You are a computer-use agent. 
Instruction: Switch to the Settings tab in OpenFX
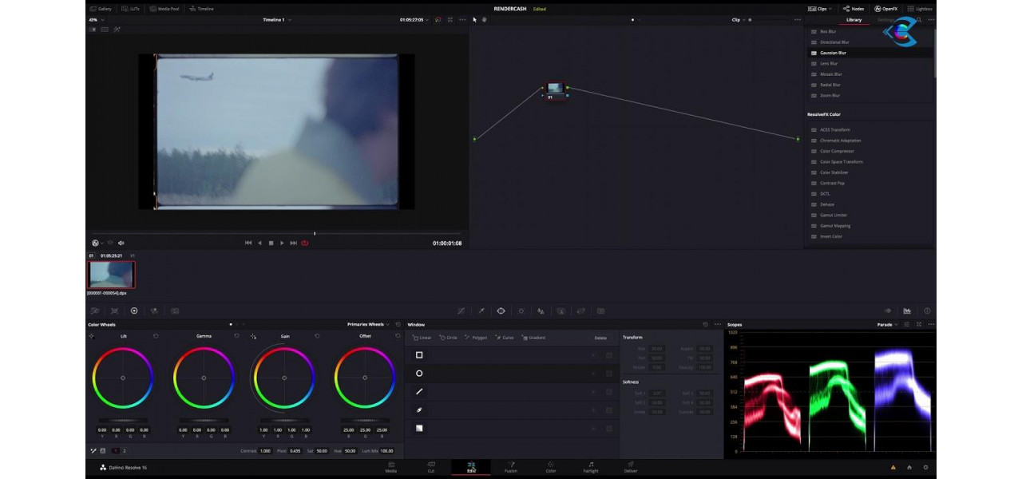pyautogui.click(x=886, y=19)
